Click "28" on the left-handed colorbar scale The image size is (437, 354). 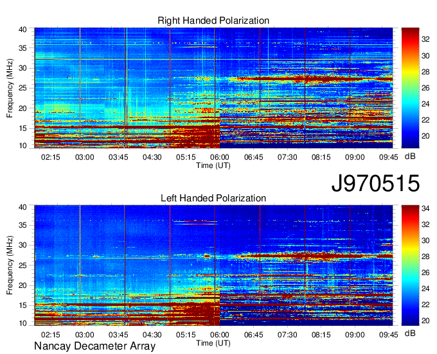[425, 257]
